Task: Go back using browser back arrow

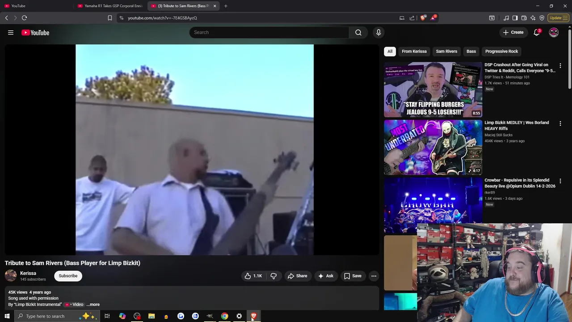Action: coord(6,18)
